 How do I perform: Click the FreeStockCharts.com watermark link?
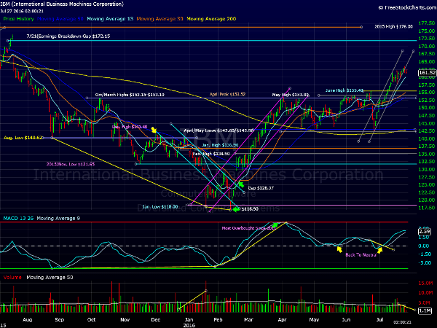pyautogui.click(x=407, y=7)
